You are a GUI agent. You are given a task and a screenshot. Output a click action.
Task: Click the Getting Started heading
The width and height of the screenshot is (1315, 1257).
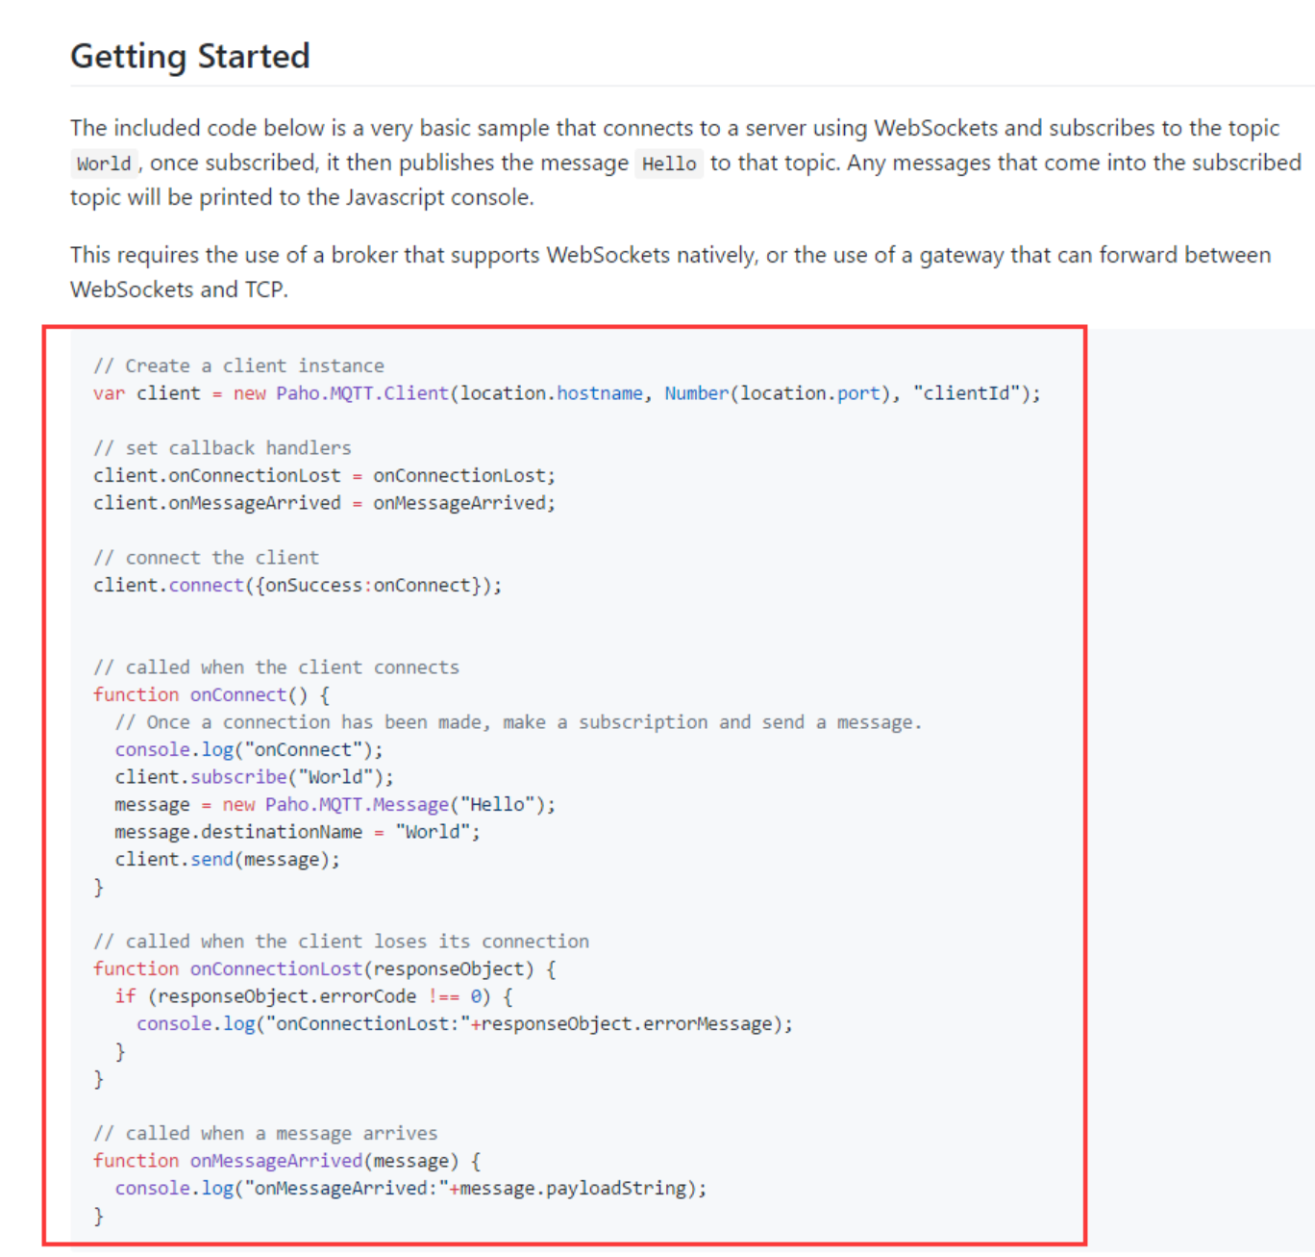click(190, 57)
